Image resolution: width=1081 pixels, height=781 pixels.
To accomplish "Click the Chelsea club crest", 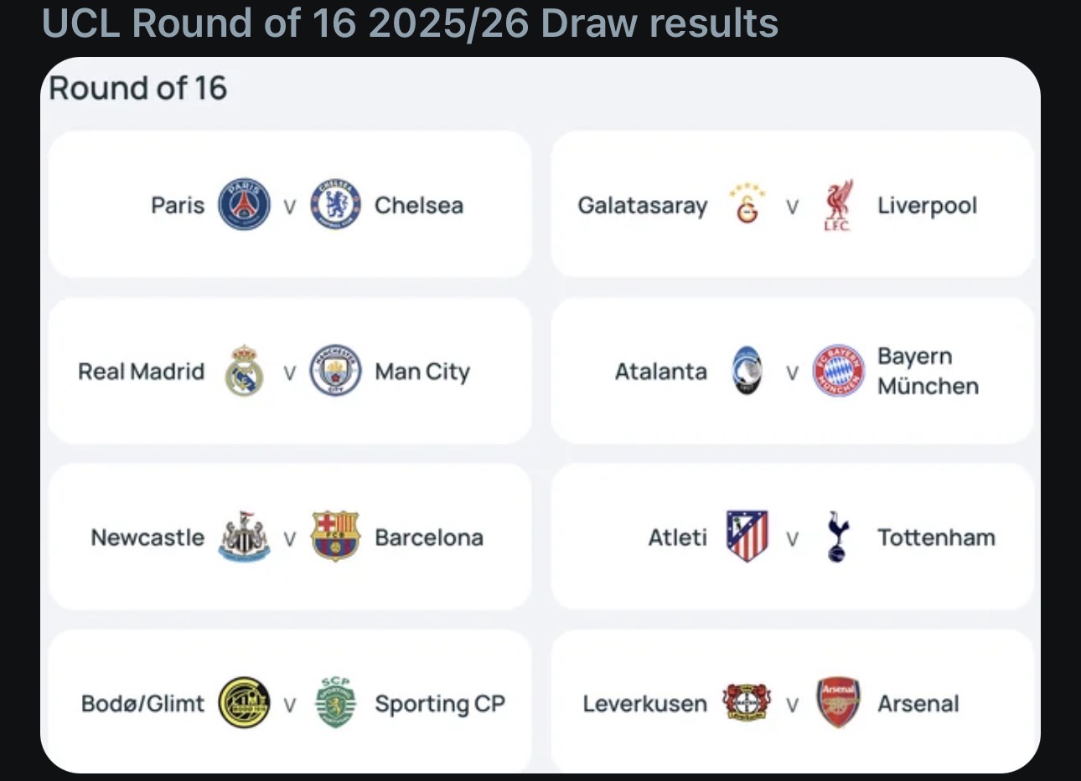I will click(335, 204).
